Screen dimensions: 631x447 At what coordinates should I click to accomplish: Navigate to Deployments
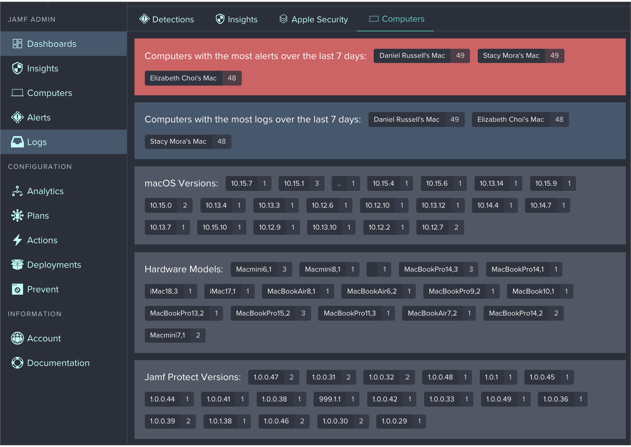(x=64, y=265)
